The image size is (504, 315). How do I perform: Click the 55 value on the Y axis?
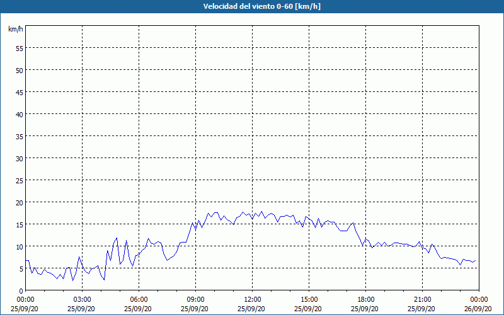[x=20, y=49]
